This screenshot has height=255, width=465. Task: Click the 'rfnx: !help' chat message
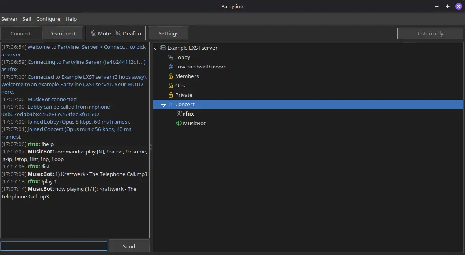[27, 144]
